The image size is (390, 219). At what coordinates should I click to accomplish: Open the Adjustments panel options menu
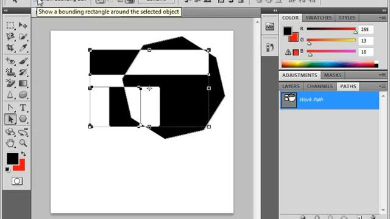(382, 75)
